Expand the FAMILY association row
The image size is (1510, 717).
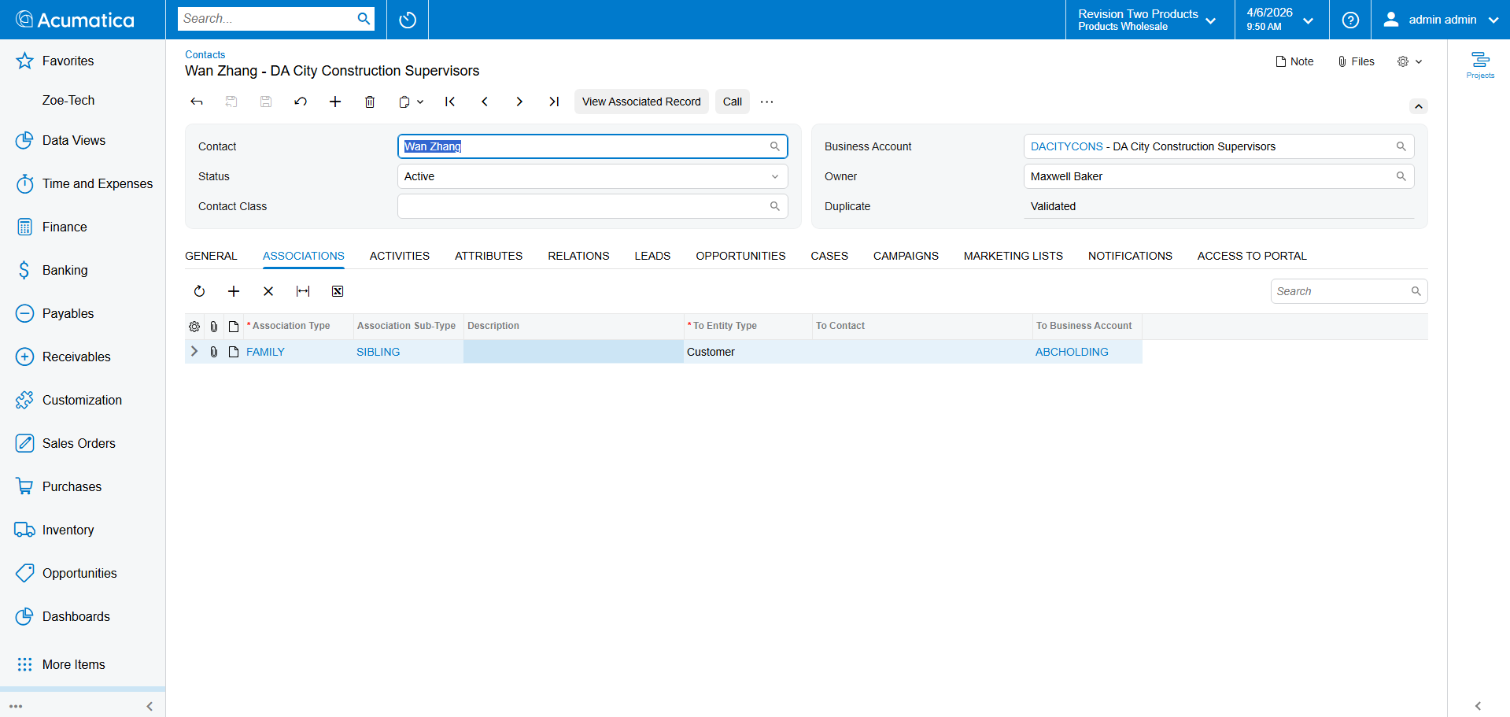[x=194, y=352]
